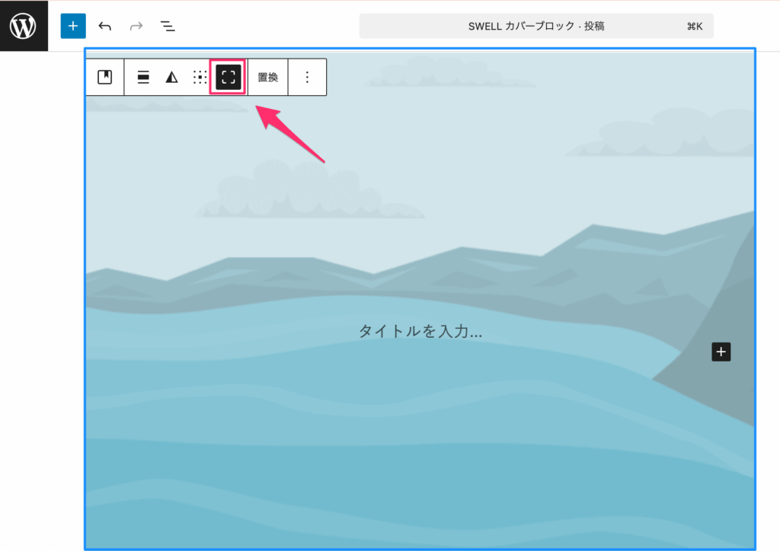Apply a duotone filter to the cover
The height and width of the screenshot is (551, 780).
tap(171, 77)
